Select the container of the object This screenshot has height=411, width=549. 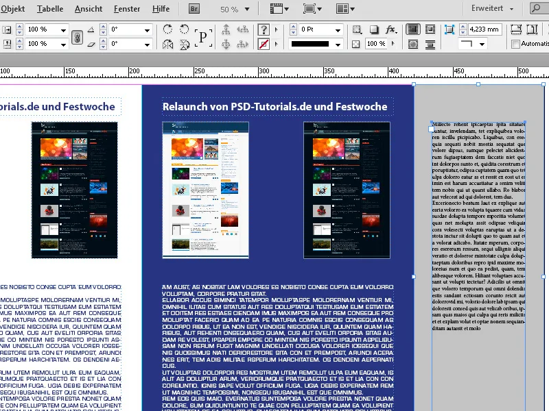(x=226, y=29)
